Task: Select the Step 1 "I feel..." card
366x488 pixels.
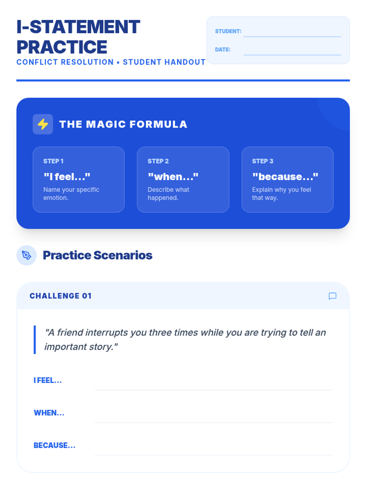Action: [x=79, y=179]
